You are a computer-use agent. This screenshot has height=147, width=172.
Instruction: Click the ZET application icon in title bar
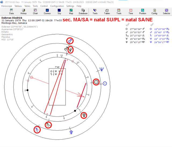tap(2, 2)
